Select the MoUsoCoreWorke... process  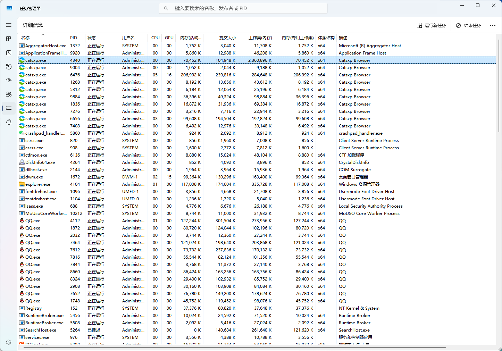click(257, 213)
